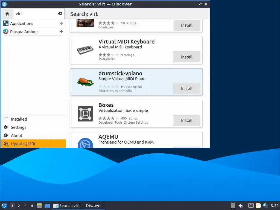Click 'Front-end for QEMU and KVM' description
The image size is (280, 210).
[126, 142]
